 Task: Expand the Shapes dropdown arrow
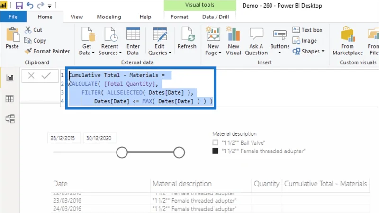(x=323, y=51)
